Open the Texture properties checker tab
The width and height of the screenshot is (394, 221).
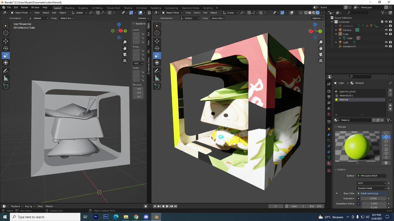(329, 171)
